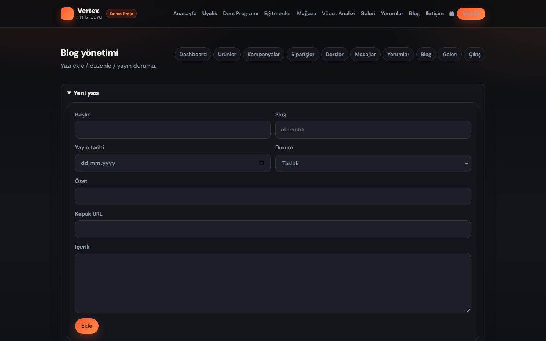Open the shopping bag cart icon
546x341 pixels.
452,13
